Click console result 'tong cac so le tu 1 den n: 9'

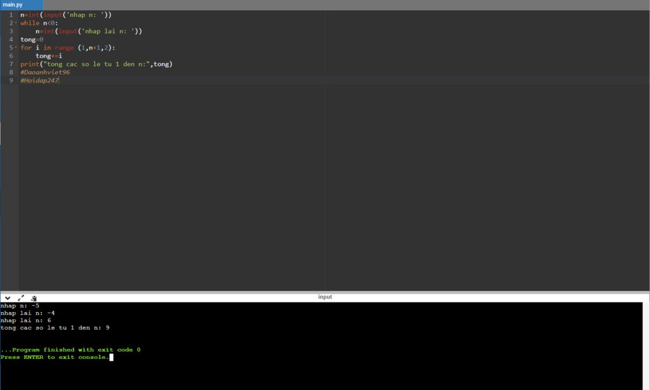click(55, 328)
